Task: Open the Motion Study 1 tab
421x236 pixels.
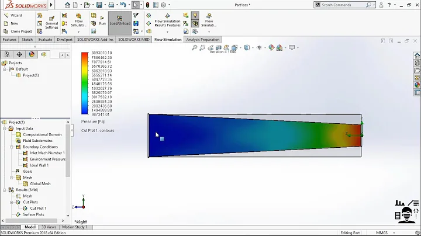Action: [75, 227]
